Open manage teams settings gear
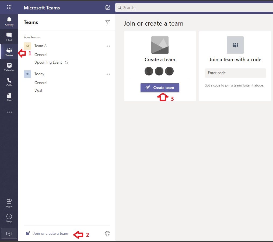 click(107, 233)
